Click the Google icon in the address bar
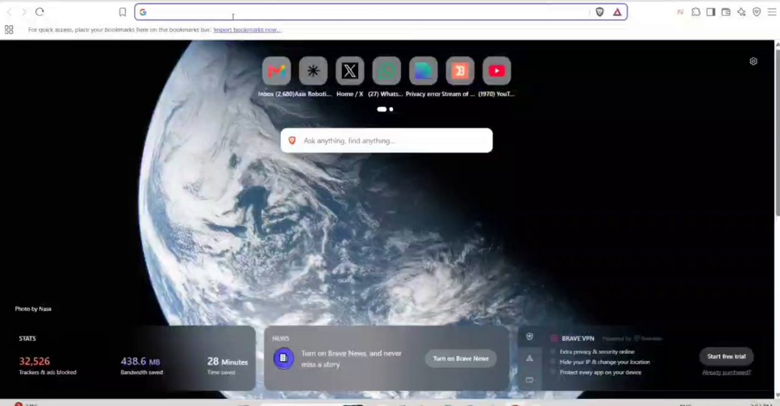780x406 pixels. [x=143, y=12]
